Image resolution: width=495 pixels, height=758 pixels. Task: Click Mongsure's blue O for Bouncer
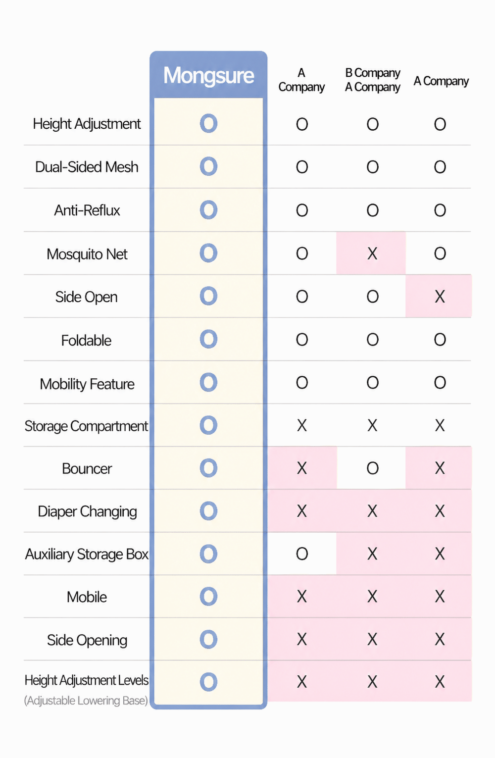pyautogui.click(x=208, y=468)
